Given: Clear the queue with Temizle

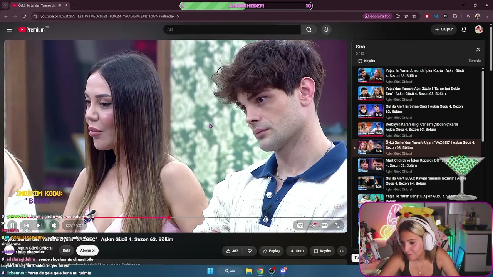Looking at the screenshot, I should [x=475, y=61].
